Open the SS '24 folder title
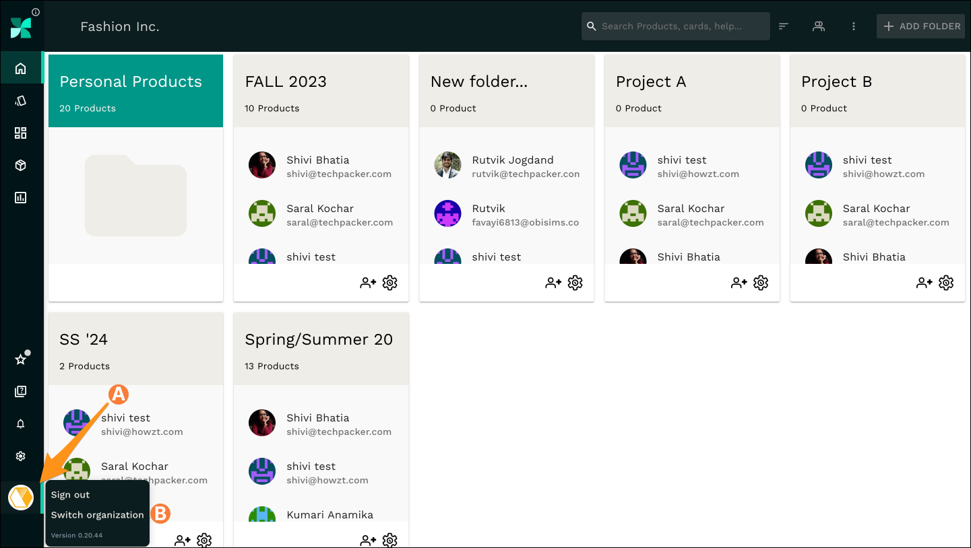The image size is (971, 548). pos(84,339)
